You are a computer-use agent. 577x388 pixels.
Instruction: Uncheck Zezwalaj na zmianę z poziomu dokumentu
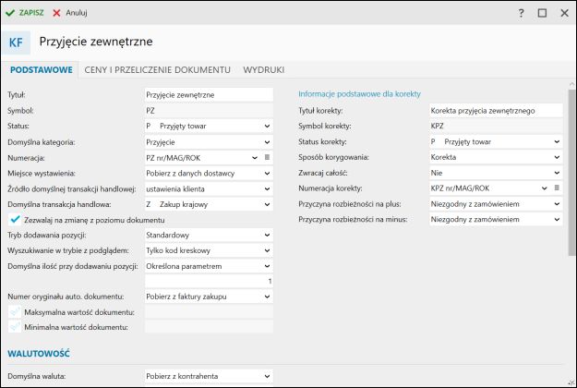click(14, 220)
